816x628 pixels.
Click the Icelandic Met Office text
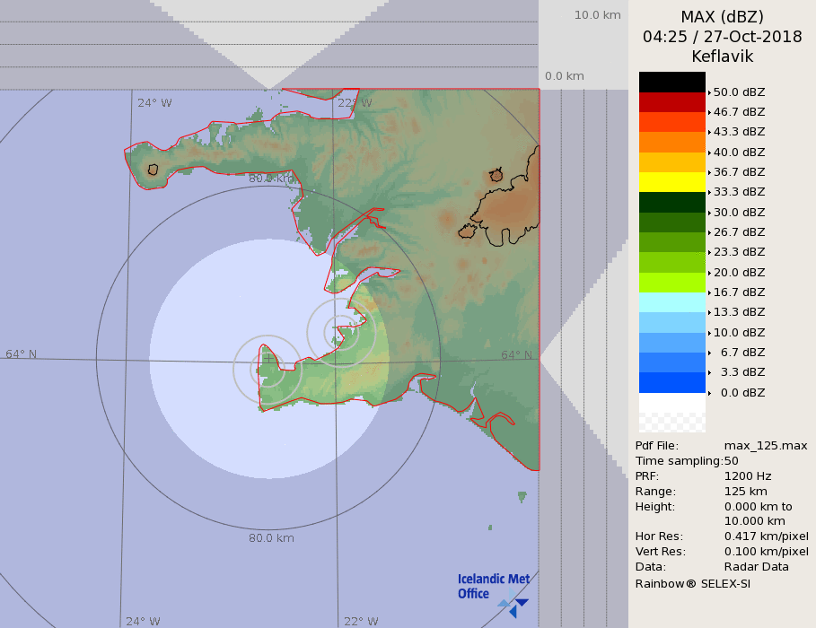[493, 586]
